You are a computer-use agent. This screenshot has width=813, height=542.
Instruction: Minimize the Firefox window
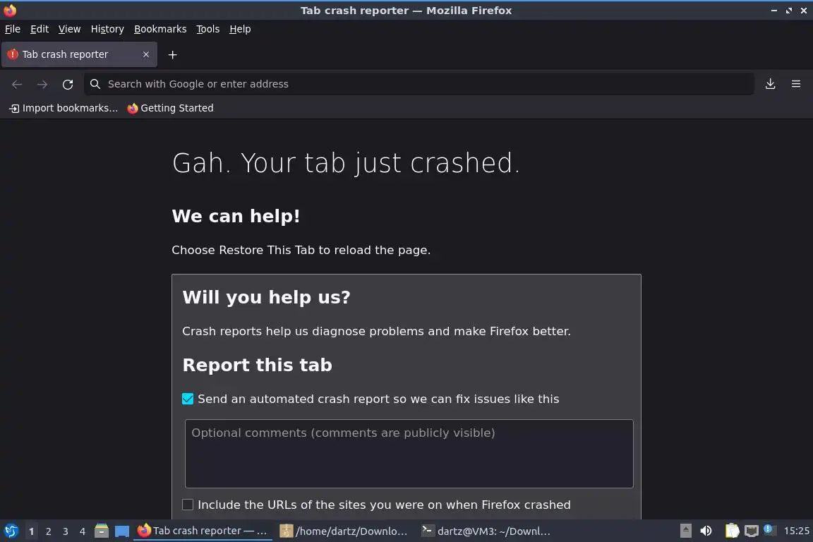click(773, 11)
